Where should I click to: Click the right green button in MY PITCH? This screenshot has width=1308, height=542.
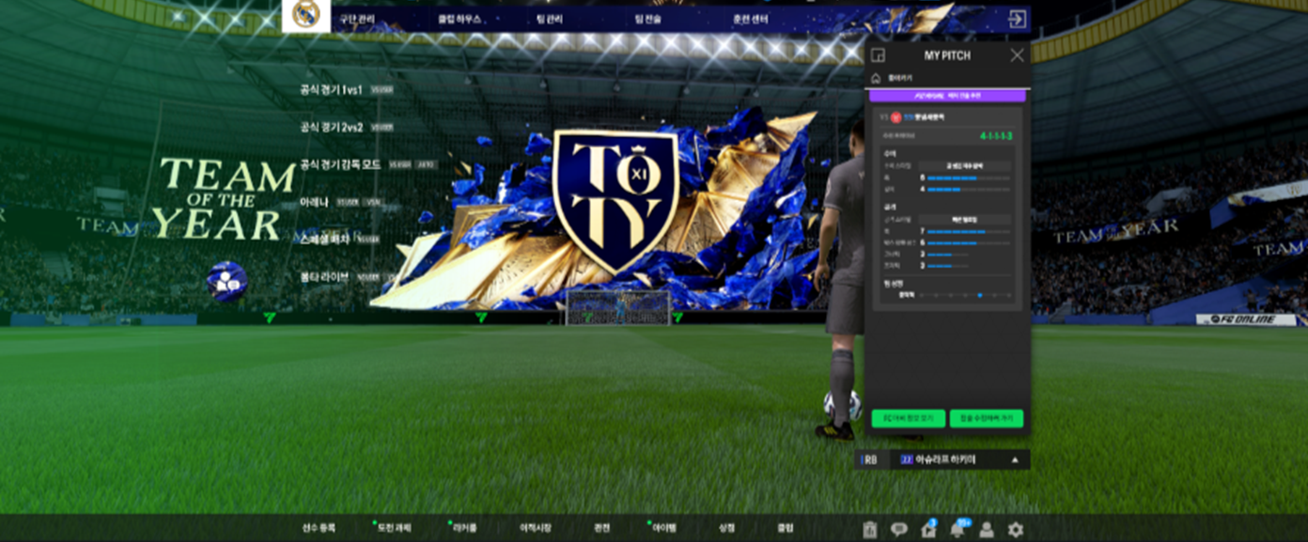[x=987, y=419]
